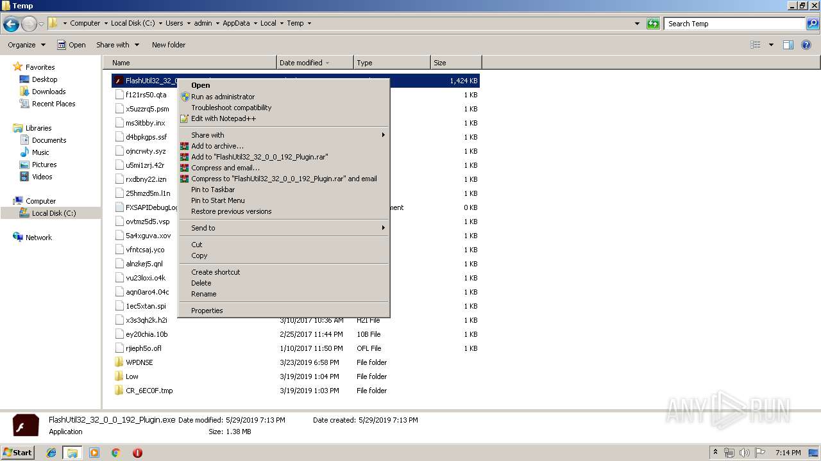Viewport: 821px width, 461px height.
Task: Choose Open in context menu
Action: point(284,85)
